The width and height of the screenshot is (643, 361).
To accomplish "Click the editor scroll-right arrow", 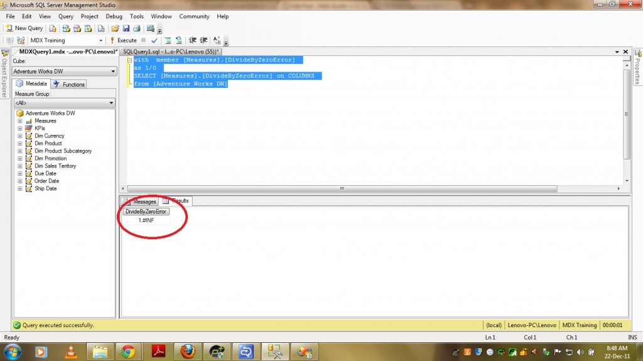I will [619, 189].
